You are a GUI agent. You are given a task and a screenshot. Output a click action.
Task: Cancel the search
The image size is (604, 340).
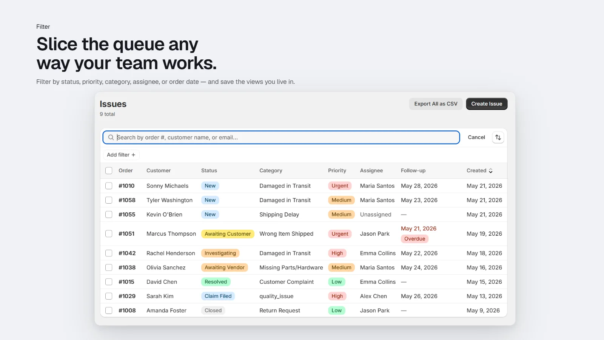(476, 138)
